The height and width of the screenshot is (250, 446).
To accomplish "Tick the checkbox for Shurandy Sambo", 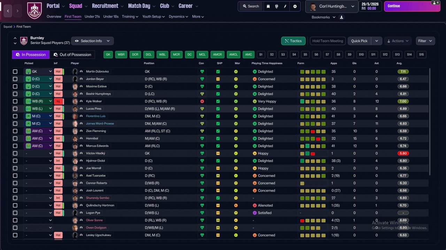I will coord(15,198).
